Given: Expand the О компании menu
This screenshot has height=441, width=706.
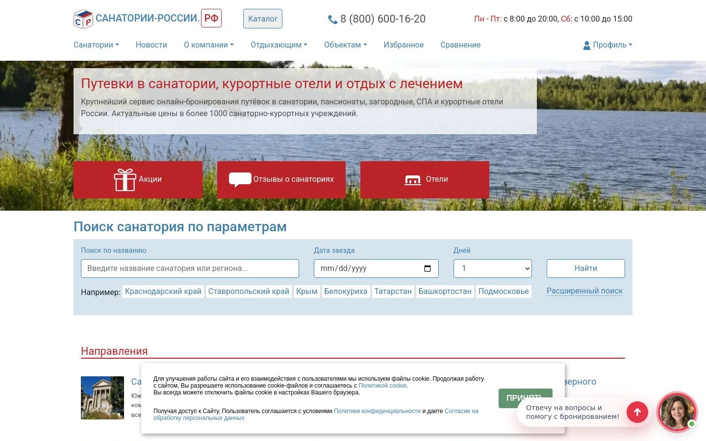Looking at the screenshot, I should (209, 45).
